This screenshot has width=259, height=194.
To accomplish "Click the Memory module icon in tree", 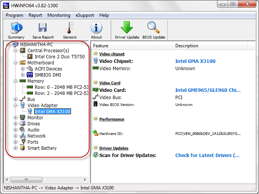I will click(23, 81).
